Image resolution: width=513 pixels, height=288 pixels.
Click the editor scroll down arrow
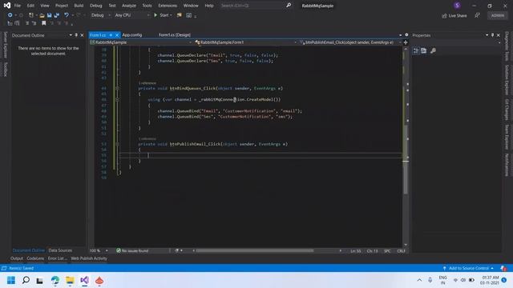pos(406,245)
